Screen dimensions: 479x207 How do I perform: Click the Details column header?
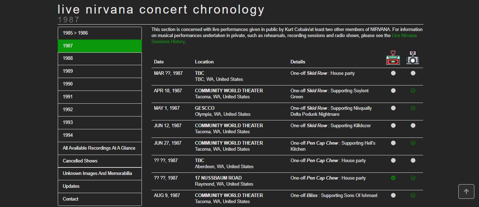tap(298, 62)
